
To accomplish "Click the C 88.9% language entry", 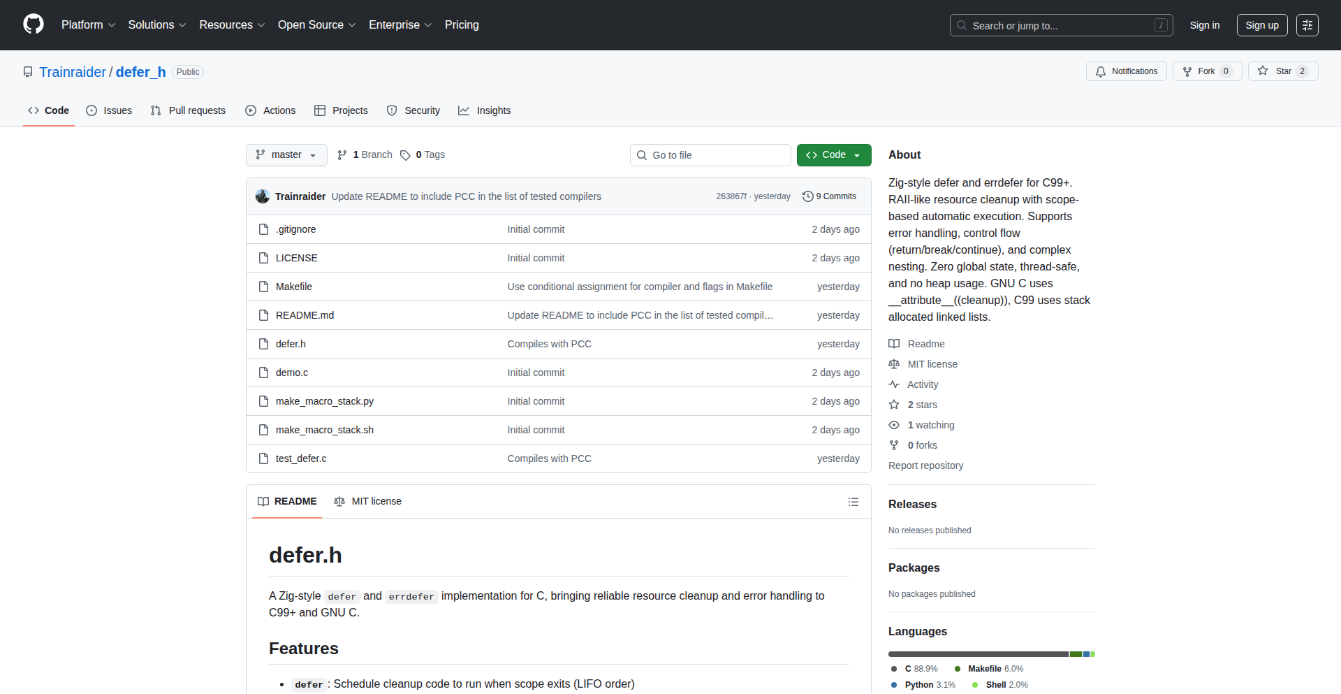I will [914, 669].
